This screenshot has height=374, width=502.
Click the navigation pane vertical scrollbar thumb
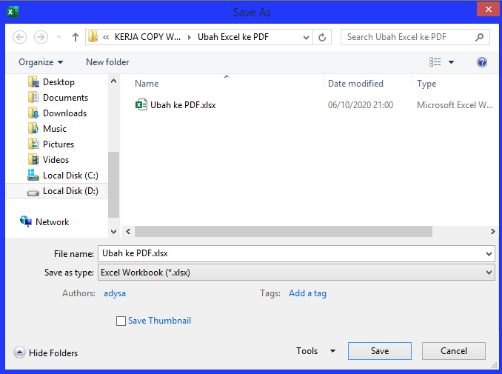point(114,185)
